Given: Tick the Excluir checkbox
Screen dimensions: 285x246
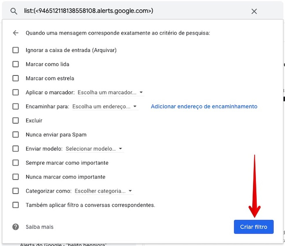Looking at the screenshot, I should click(16, 121).
